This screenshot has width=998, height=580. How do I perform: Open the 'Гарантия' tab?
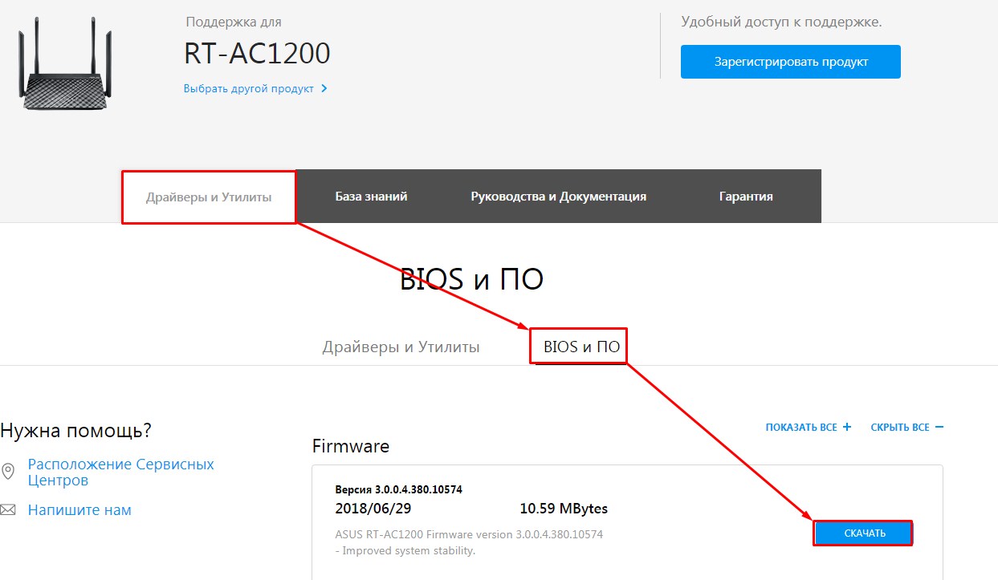coord(746,196)
